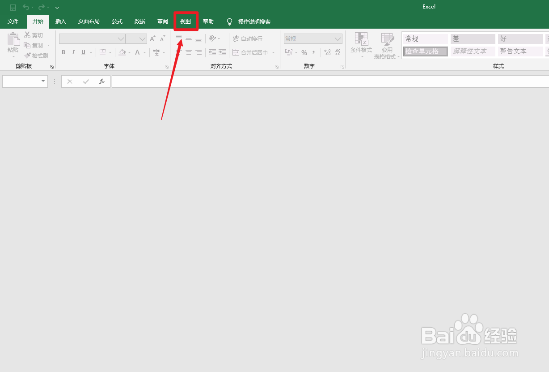549x372 pixels.
Task: Switch to the 审阅 ribbon tab
Action: pos(163,21)
